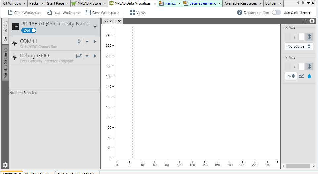The image size is (318, 174).
Task: Click the Clear Workspace button
Action: (24, 13)
